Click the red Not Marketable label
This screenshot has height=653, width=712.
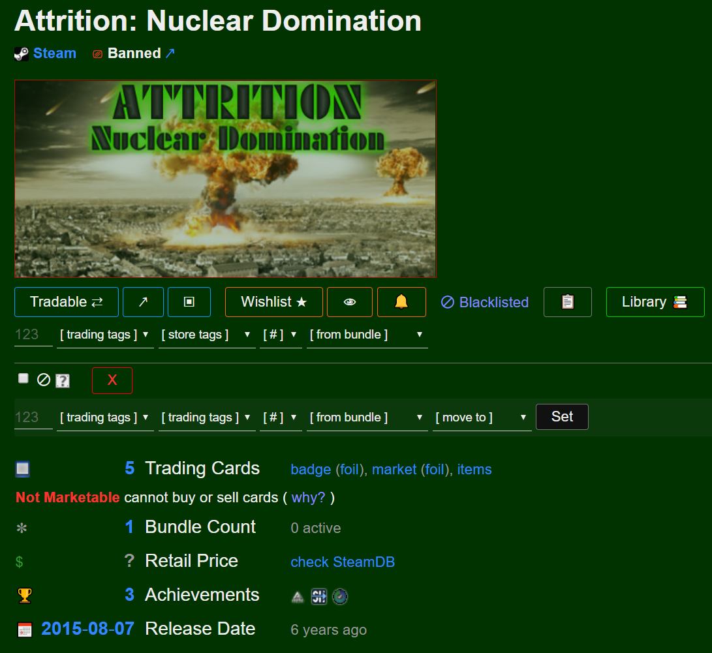pyautogui.click(x=68, y=497)
